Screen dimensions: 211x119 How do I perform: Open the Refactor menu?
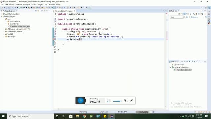pos(19,5)
